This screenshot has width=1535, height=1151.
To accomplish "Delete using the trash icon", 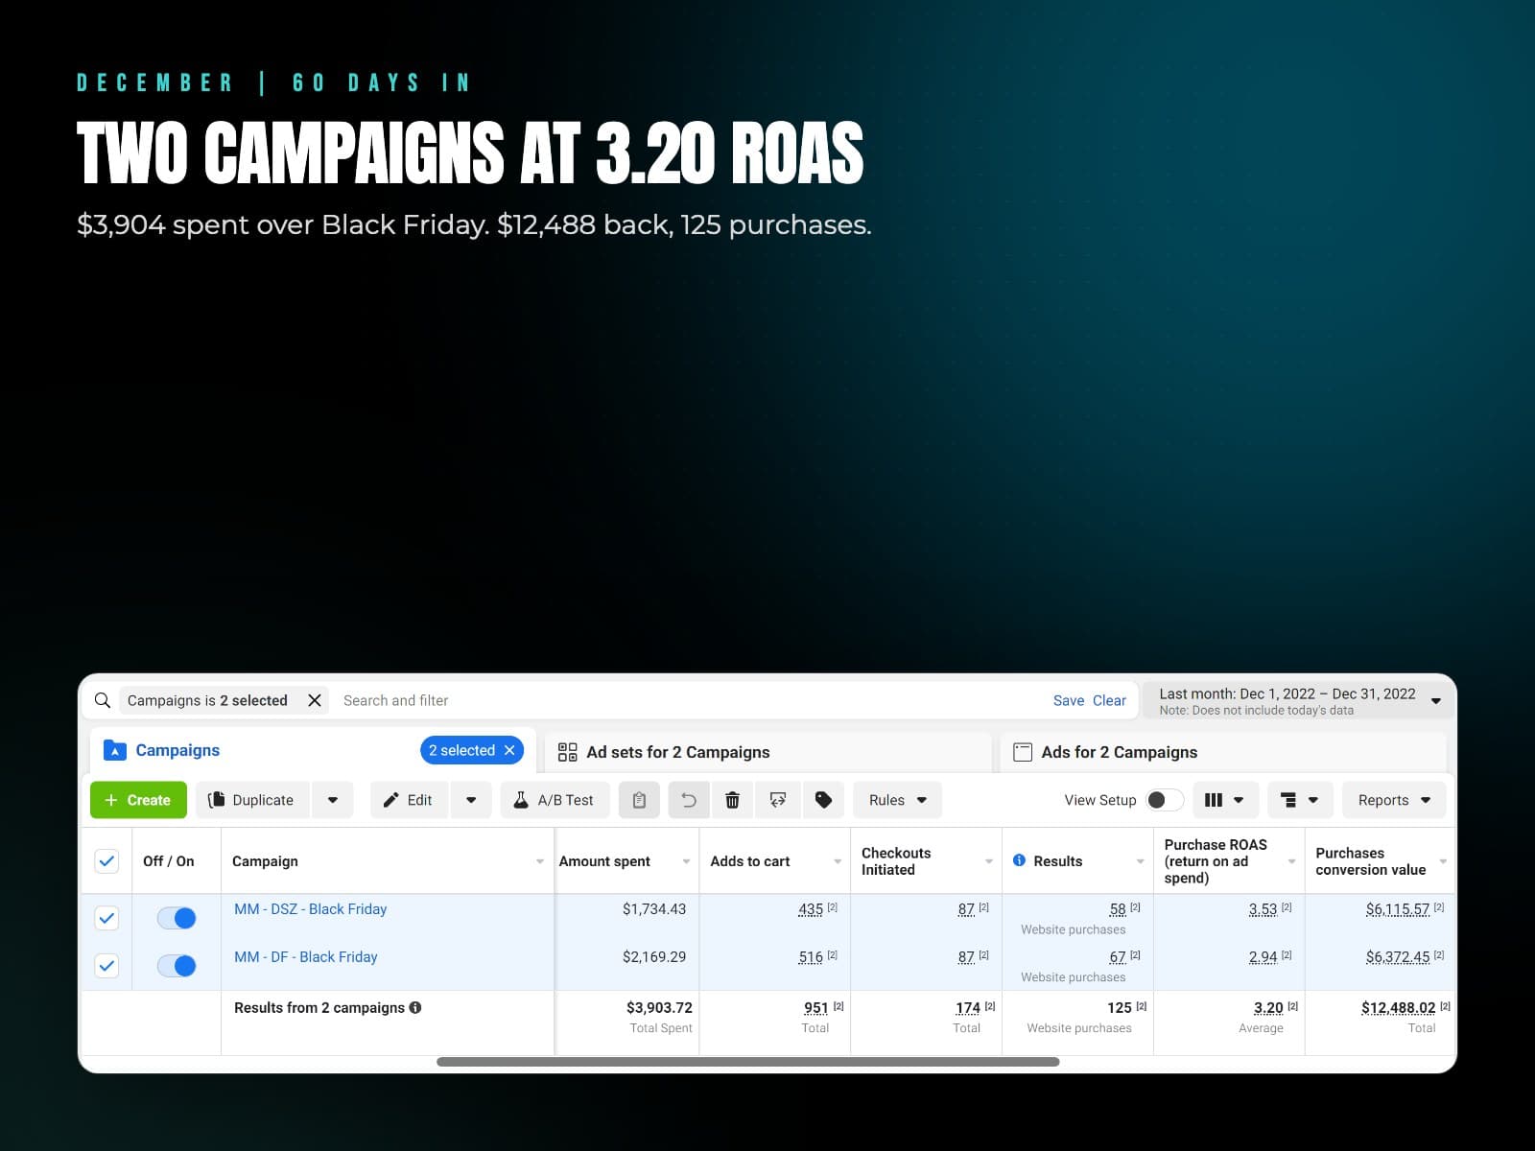I will pos(732,800).
